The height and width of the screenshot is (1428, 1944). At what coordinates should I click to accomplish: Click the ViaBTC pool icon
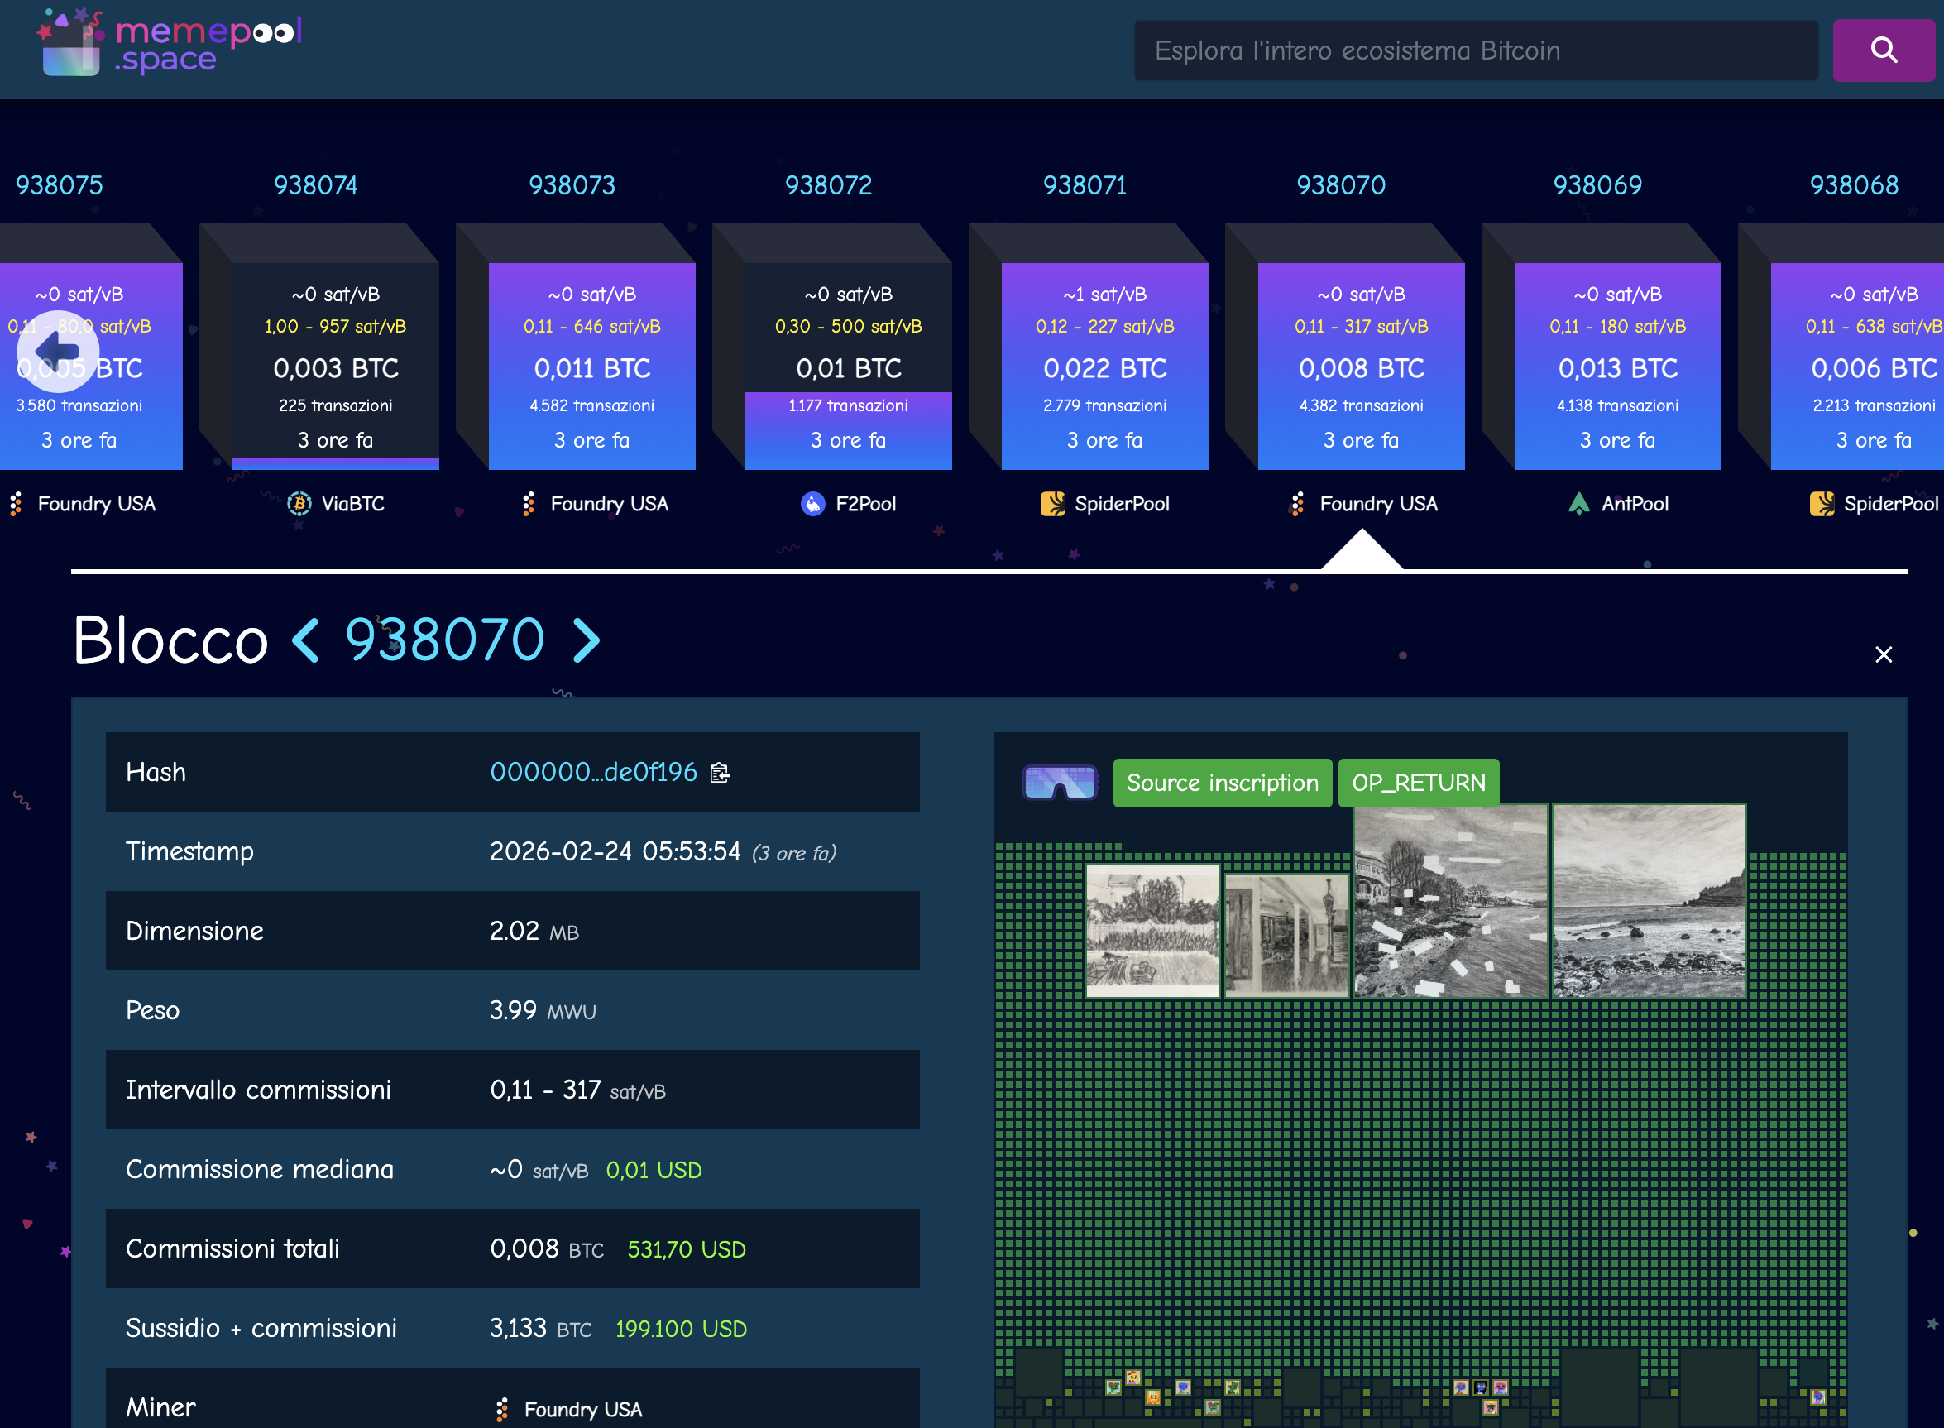pos(299,504)
